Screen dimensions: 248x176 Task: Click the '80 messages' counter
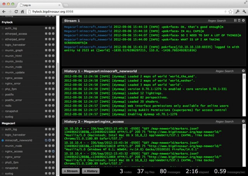[x=170, y=171]
